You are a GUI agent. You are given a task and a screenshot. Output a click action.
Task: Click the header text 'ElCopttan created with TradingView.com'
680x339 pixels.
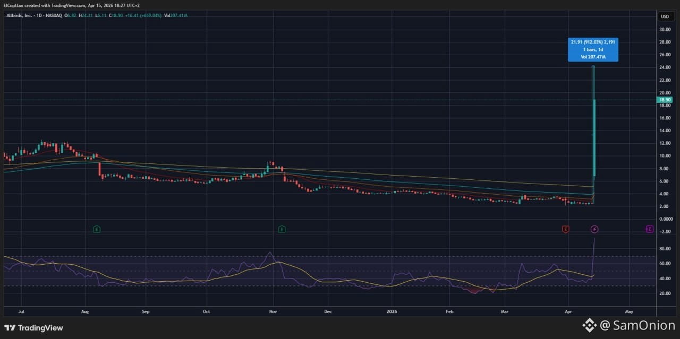pyautogui.click(x=45, y=5)
